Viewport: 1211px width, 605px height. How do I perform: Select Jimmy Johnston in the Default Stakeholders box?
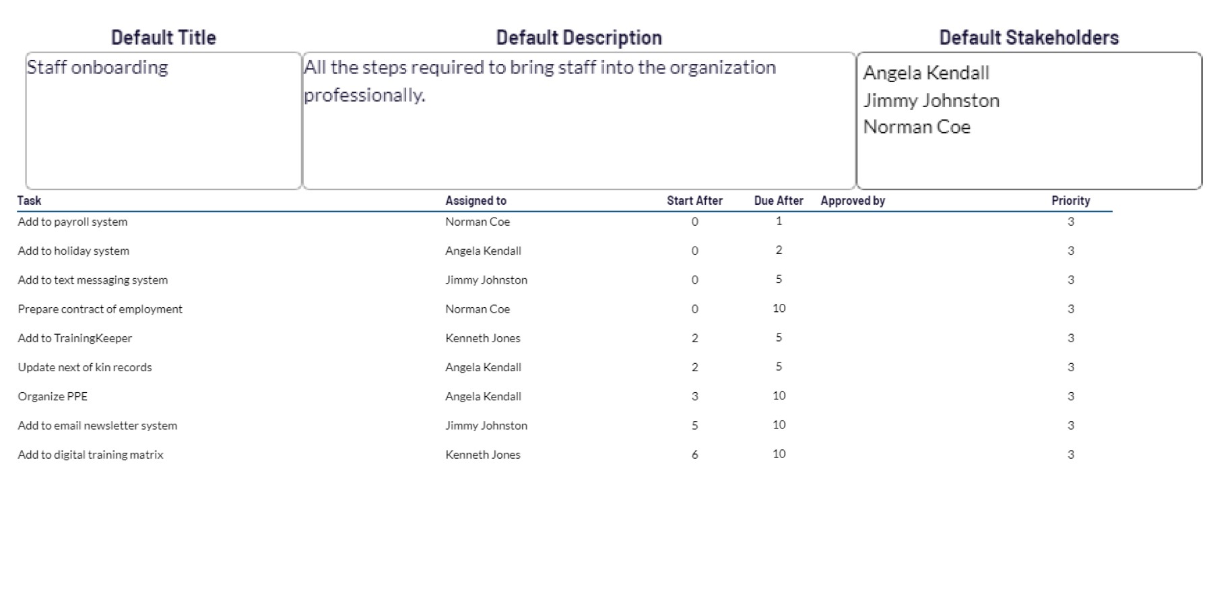coord(931,100)
